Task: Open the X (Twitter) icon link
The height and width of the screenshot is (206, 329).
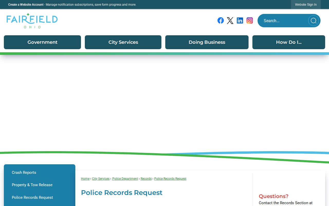Action: [x=230, y=21]
